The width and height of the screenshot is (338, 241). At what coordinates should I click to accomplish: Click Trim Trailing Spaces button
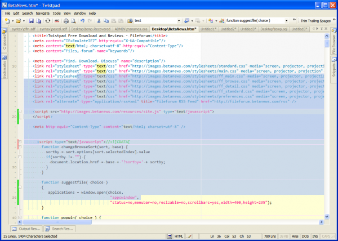pos(315,20)
